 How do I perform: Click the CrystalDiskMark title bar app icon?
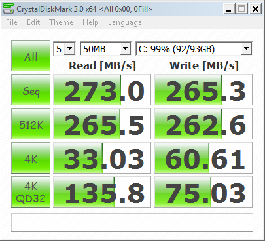(9, 9)
